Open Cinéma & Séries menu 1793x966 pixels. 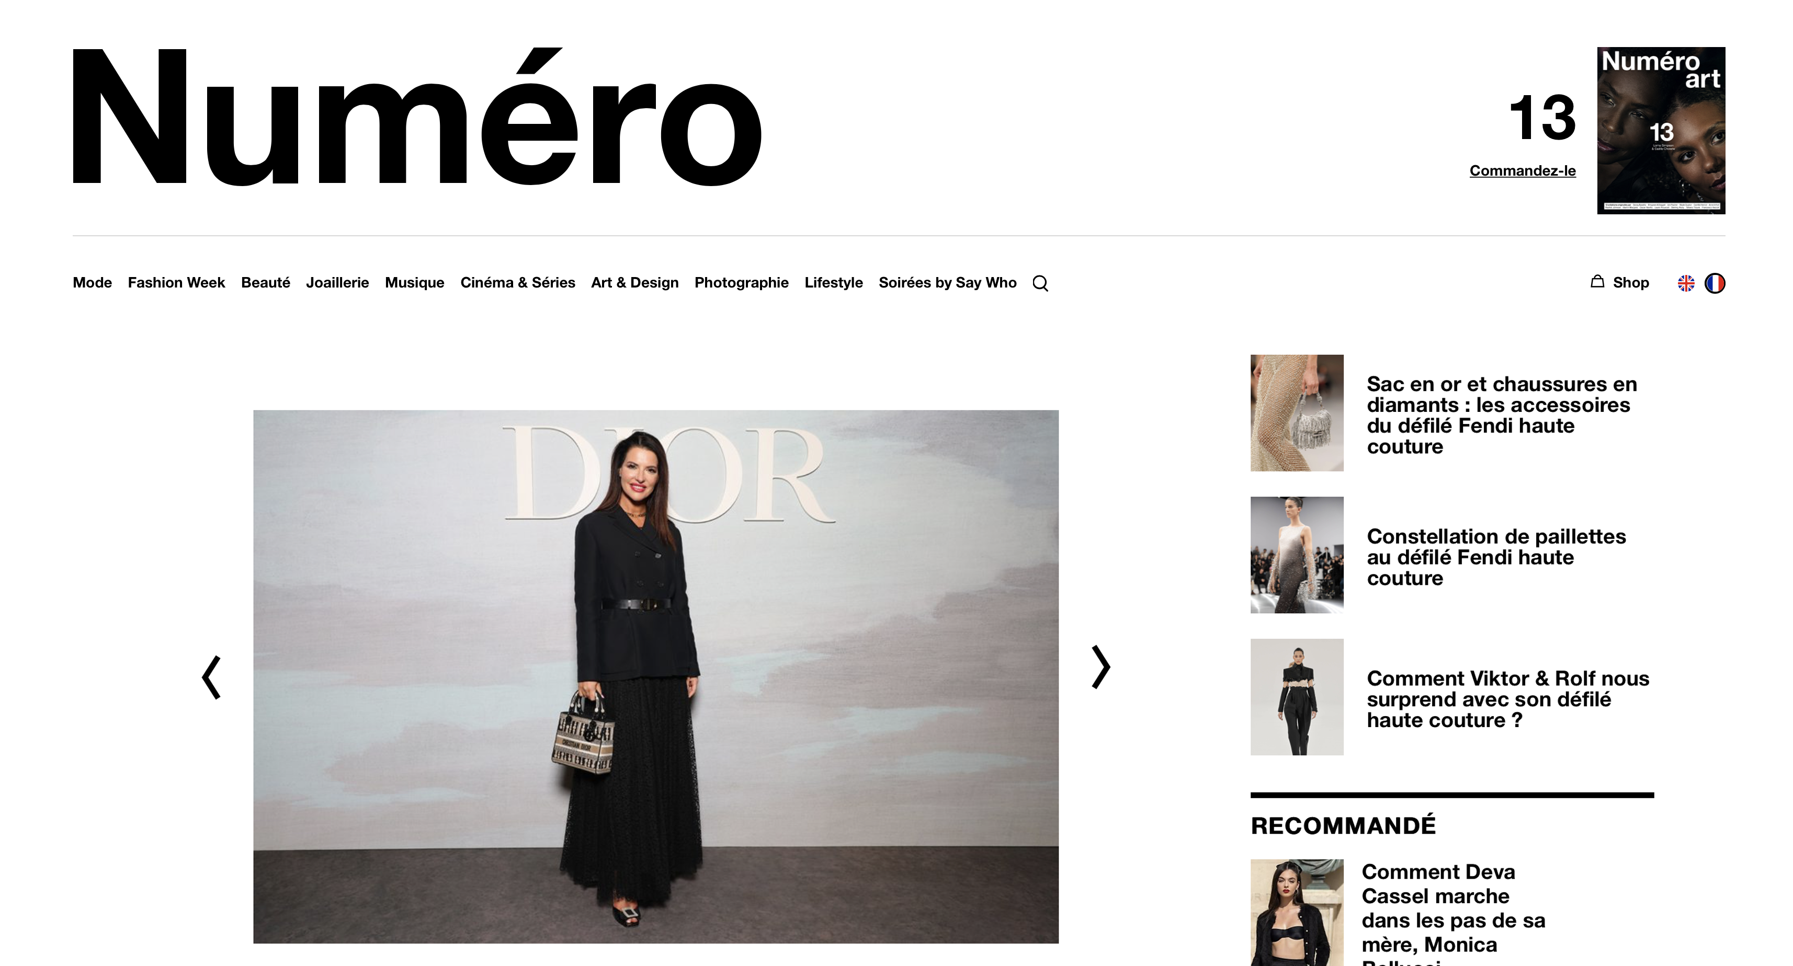click(517, 282)
